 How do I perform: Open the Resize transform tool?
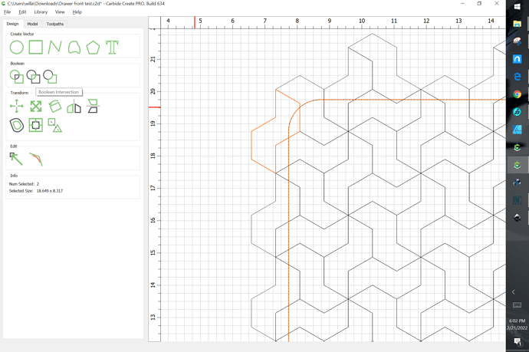pyautogui.click(x=36, y=107)
